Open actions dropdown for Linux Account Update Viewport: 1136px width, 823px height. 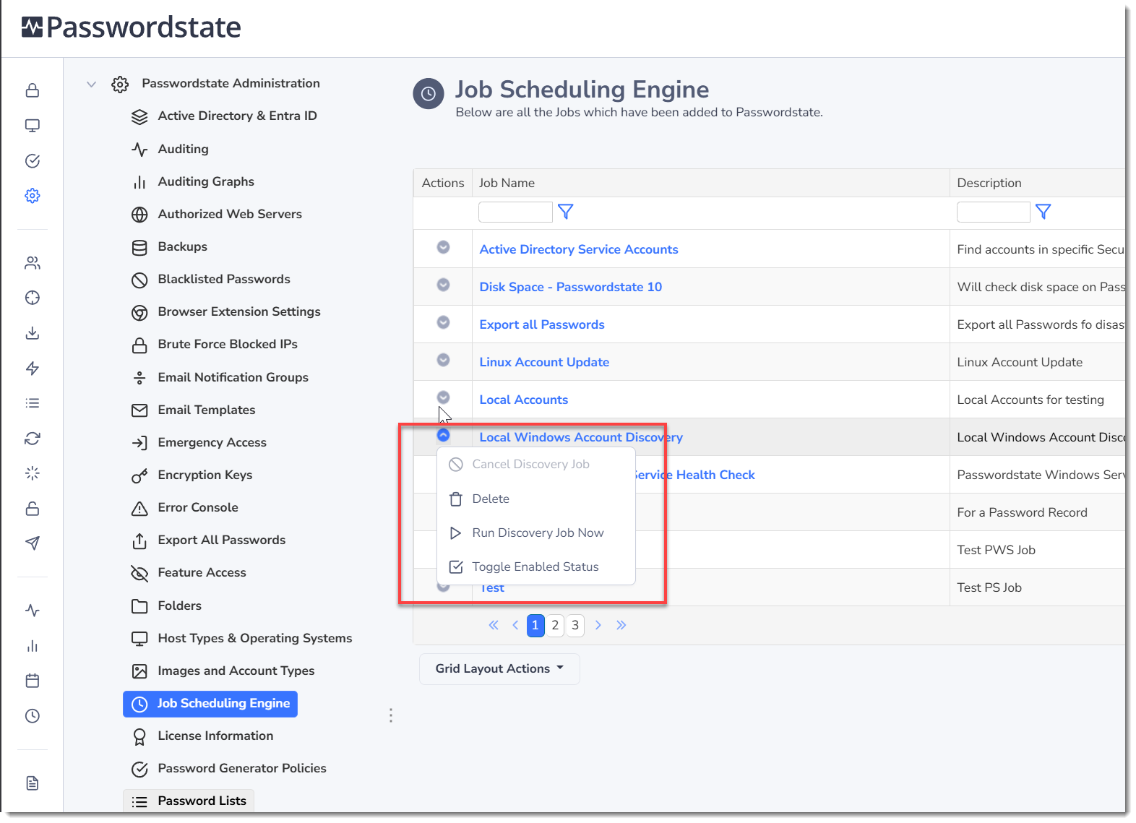pyautogui.click(x=444, y=360)
